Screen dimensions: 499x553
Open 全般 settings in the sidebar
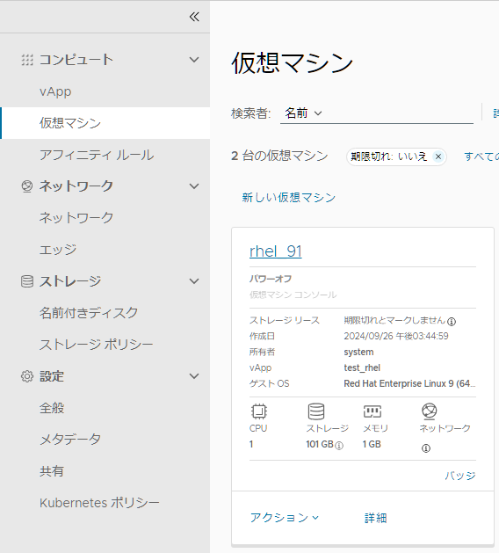pos(52,408)
